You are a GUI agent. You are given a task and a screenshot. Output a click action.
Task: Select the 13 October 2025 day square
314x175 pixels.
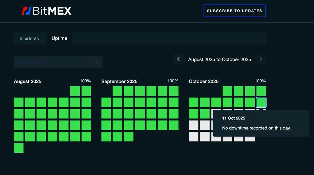coord(205,114)
